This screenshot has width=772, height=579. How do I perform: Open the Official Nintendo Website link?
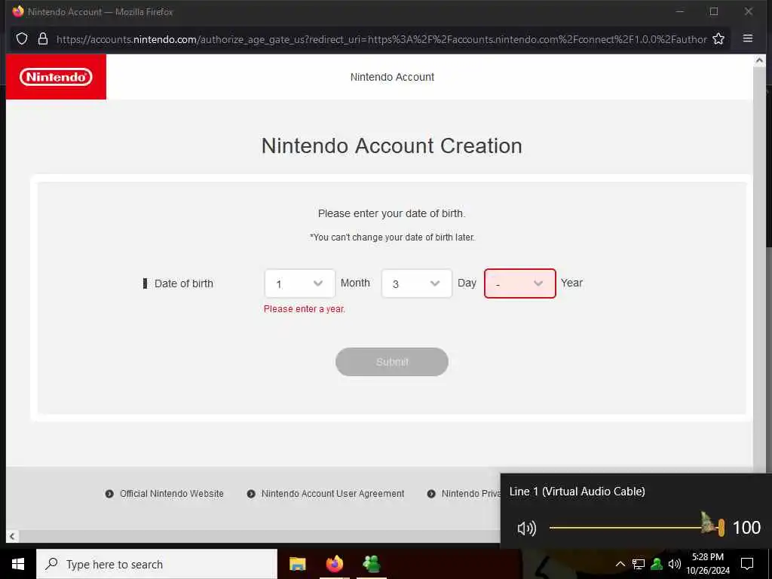coord(171,493)
